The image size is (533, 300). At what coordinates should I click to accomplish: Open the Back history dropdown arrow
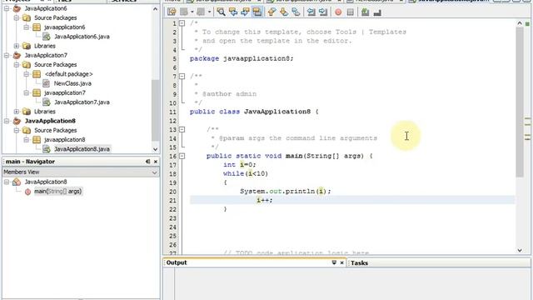click(x=192, y=12)
